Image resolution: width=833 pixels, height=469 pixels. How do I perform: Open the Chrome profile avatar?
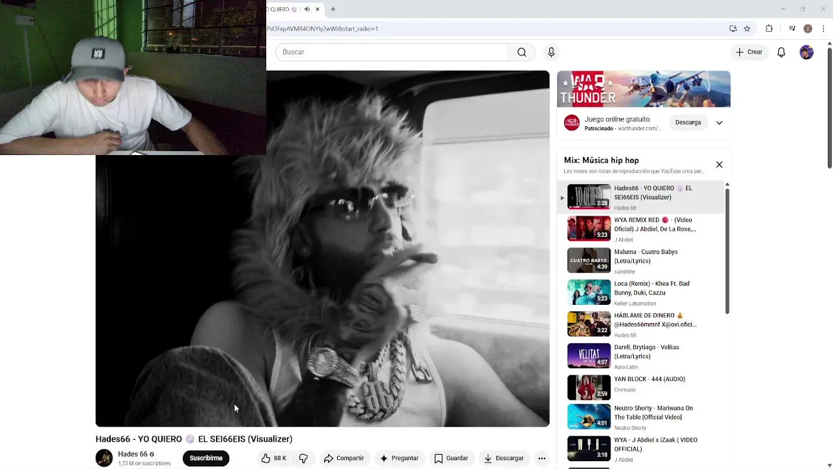[808, 29]
